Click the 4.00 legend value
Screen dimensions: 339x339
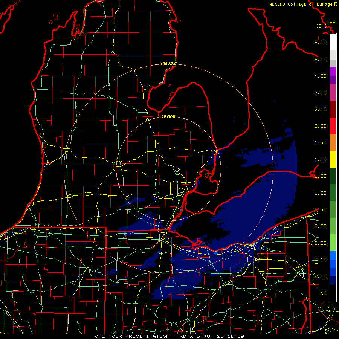[321, 76]
